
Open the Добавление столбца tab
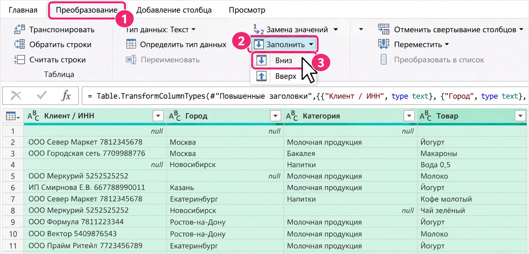174,10
